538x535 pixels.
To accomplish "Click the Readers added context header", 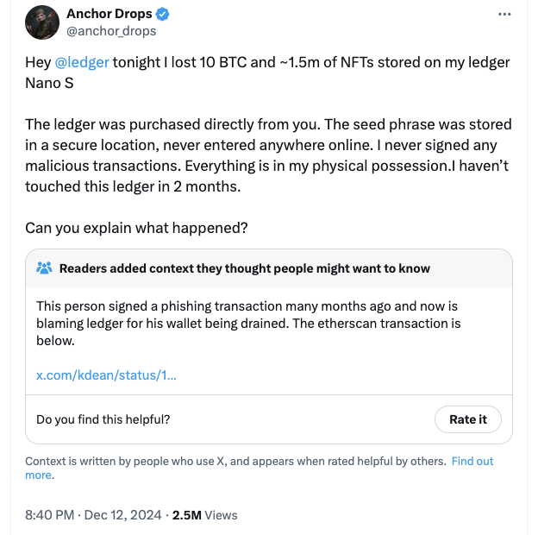I will (245, 268).
